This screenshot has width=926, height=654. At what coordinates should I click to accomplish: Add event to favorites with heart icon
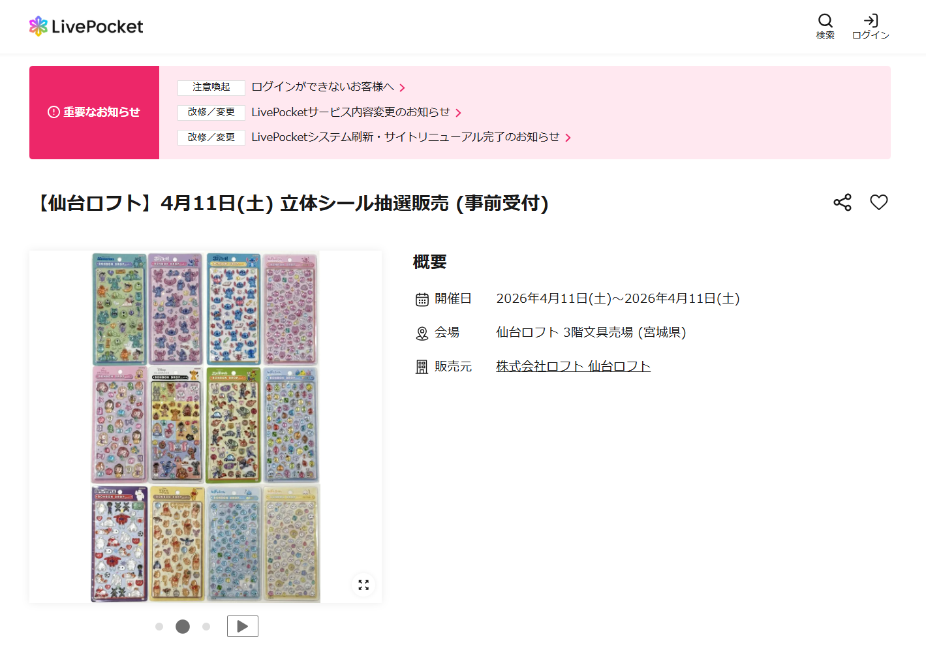pos(879,202)
